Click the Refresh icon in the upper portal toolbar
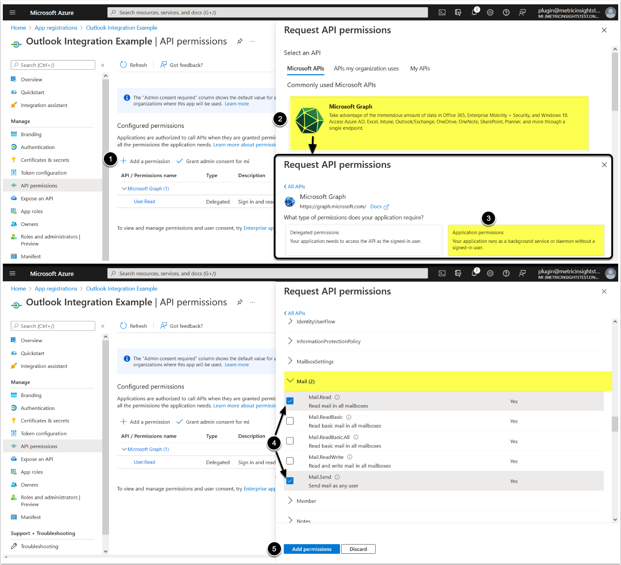Image resolution: width=621 pixels, height=565 pixels. point(123,65)
